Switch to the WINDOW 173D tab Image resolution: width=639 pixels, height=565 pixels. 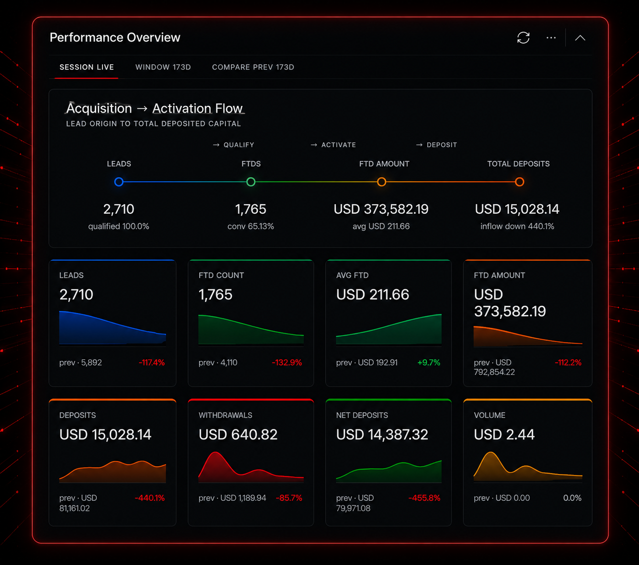tap(163, 67)
